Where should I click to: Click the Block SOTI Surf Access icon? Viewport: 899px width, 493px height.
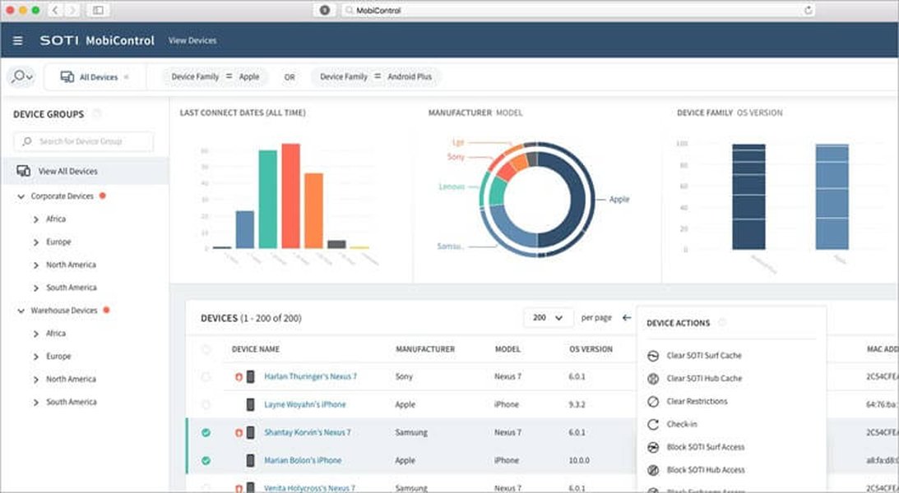(x=653, y=447)
